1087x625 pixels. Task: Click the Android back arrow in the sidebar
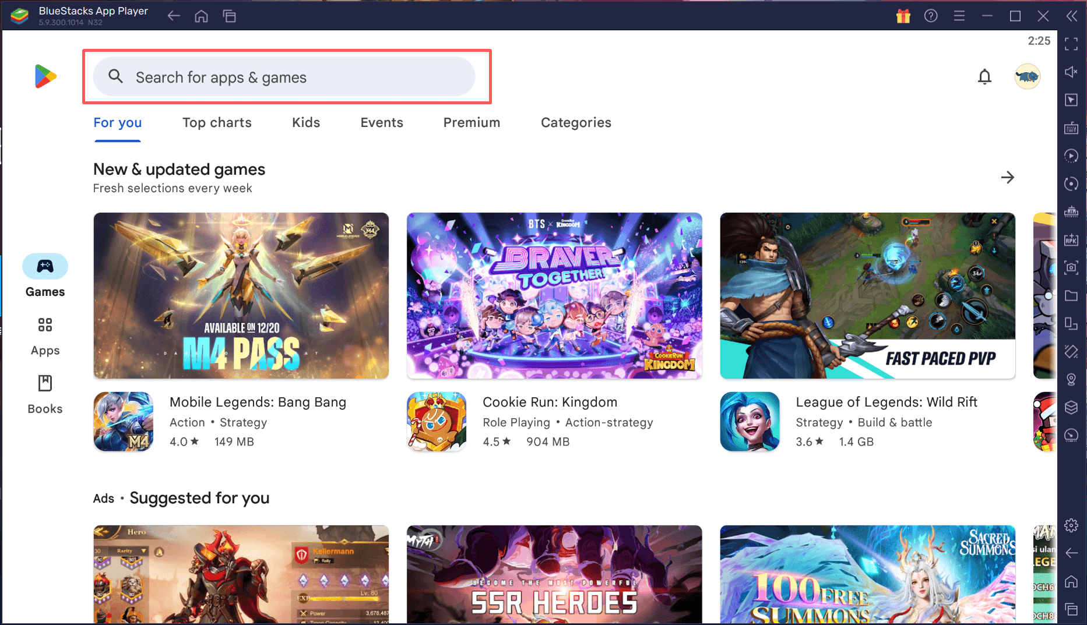point(1071,553)
